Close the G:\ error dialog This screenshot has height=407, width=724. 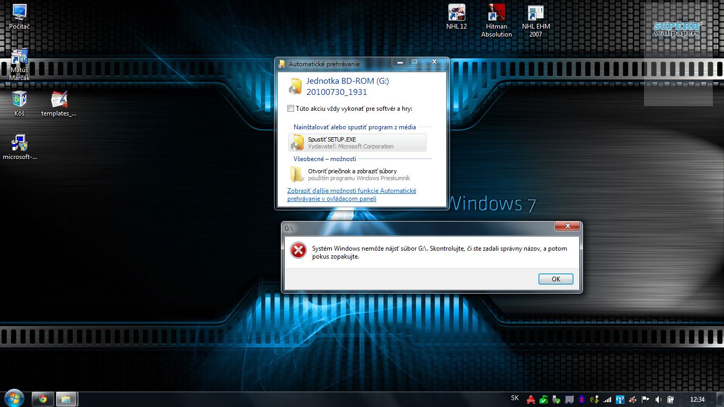567,226
